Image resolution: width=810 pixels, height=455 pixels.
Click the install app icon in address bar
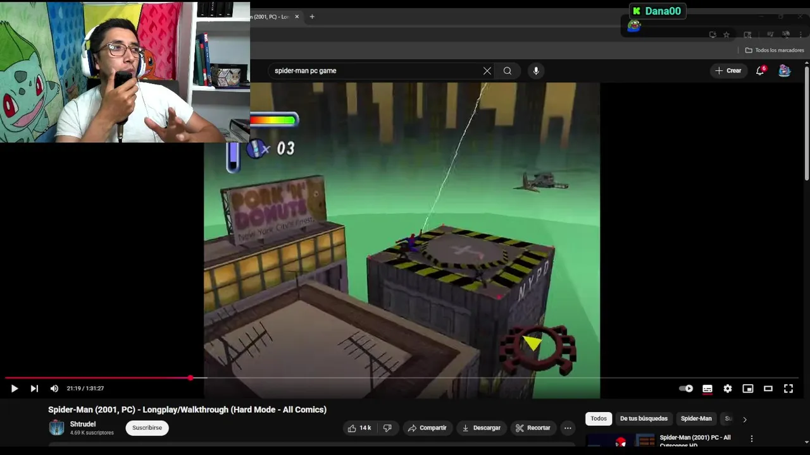(x=713, y=34)
